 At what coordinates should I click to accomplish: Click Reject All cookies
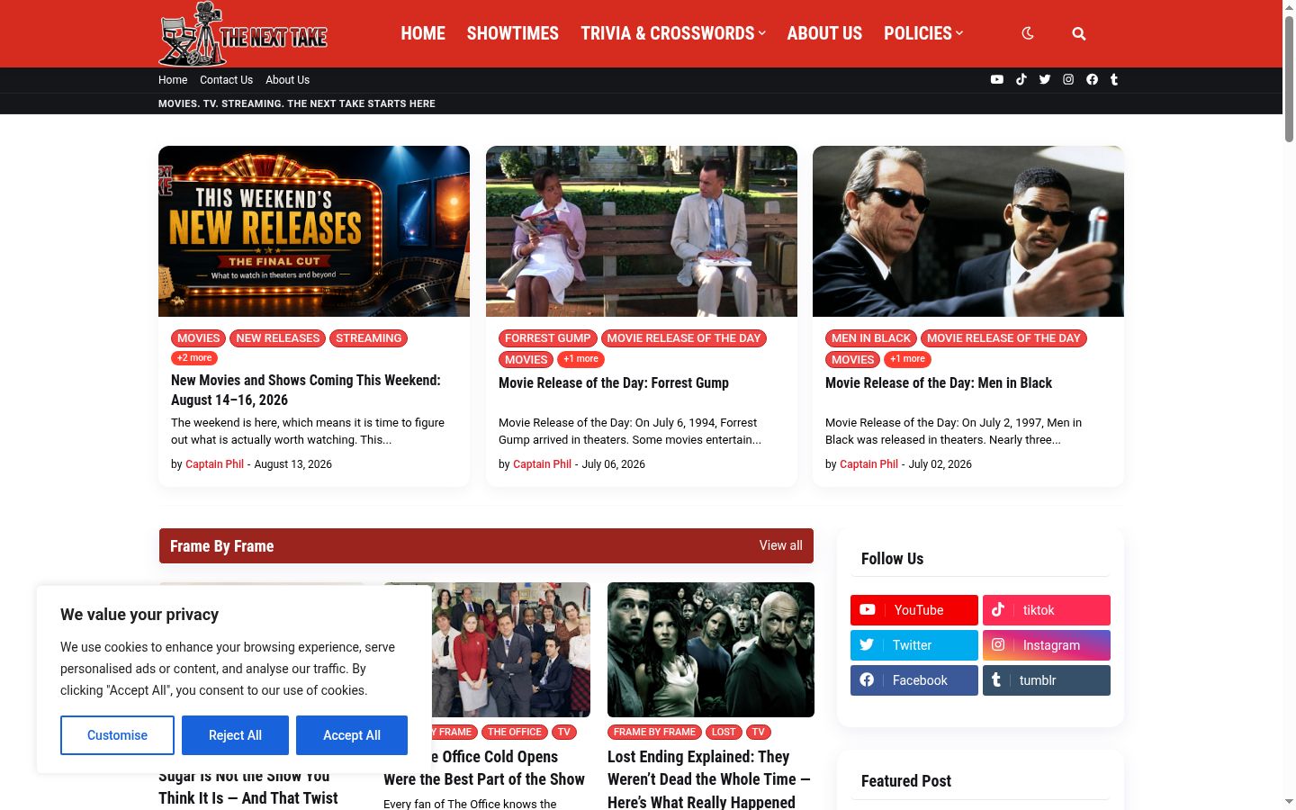click(x=235, y=735)
